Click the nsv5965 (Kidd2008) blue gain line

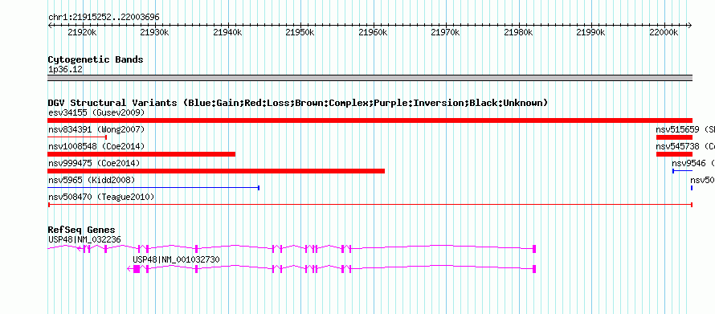153,188
